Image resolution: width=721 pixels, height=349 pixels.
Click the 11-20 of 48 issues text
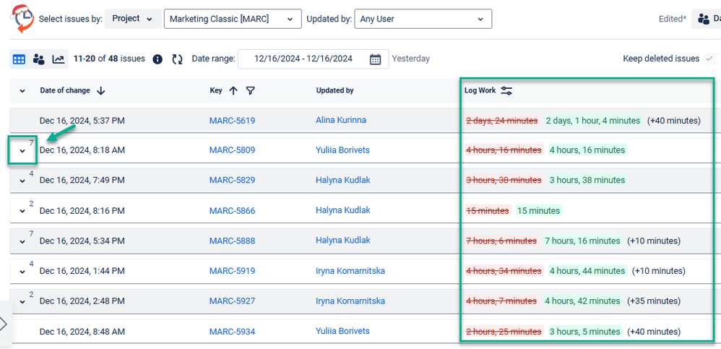(x=109, y=59)
